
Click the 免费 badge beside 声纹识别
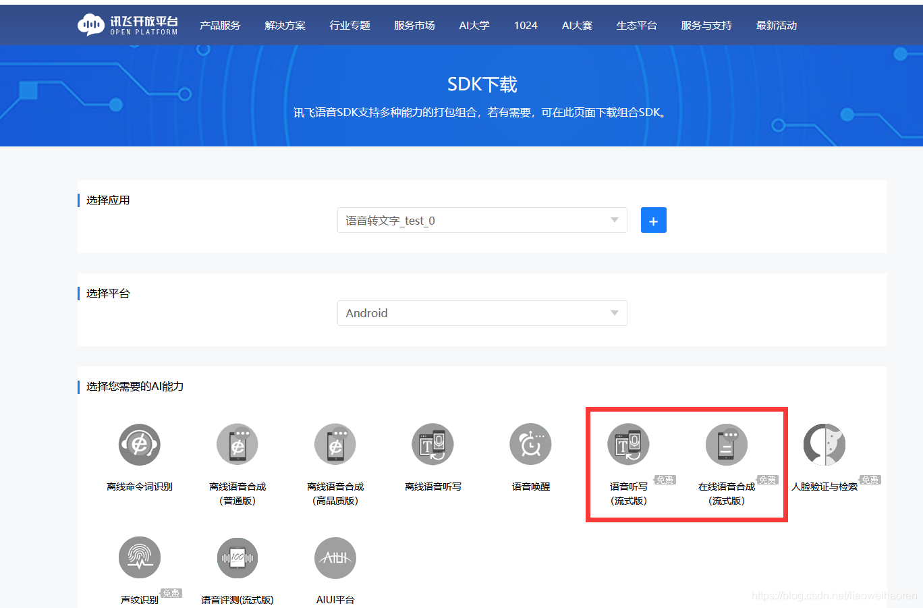(171, 593)
